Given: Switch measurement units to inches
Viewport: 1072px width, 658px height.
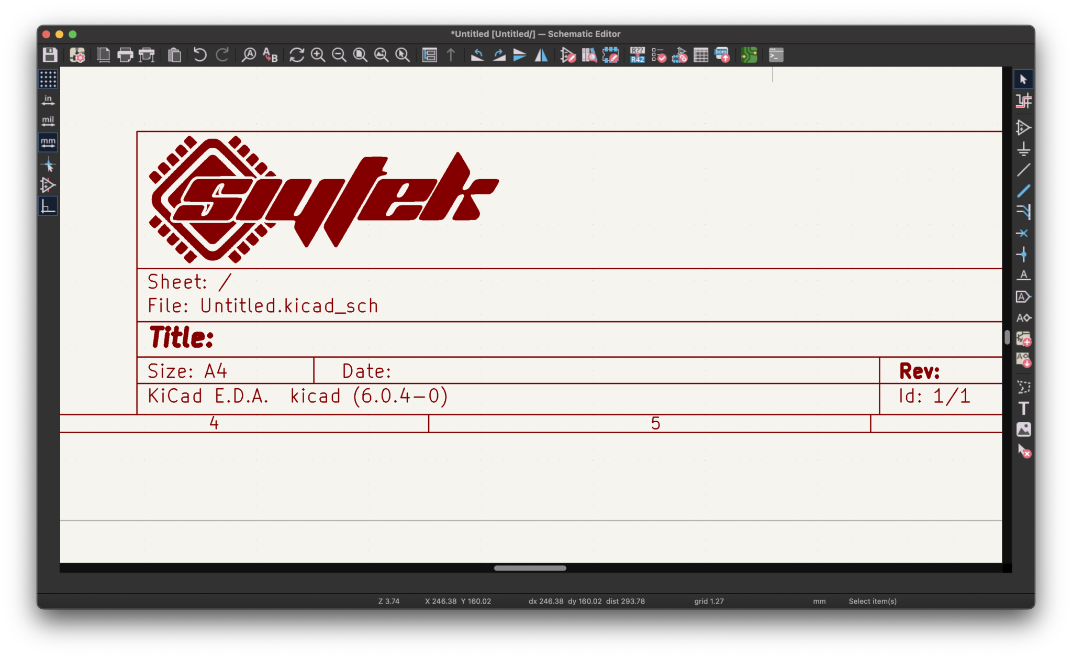Looking at the screenshot, I should 49,100.
